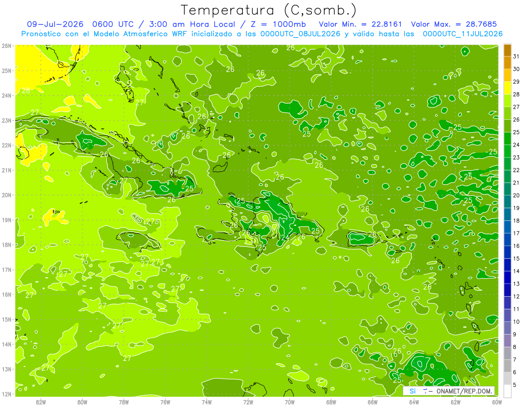Screen dimensions: 528x408
Task: Click the "Temperatura (C,somb.)" chart title
Action: [x=269, y=11]
